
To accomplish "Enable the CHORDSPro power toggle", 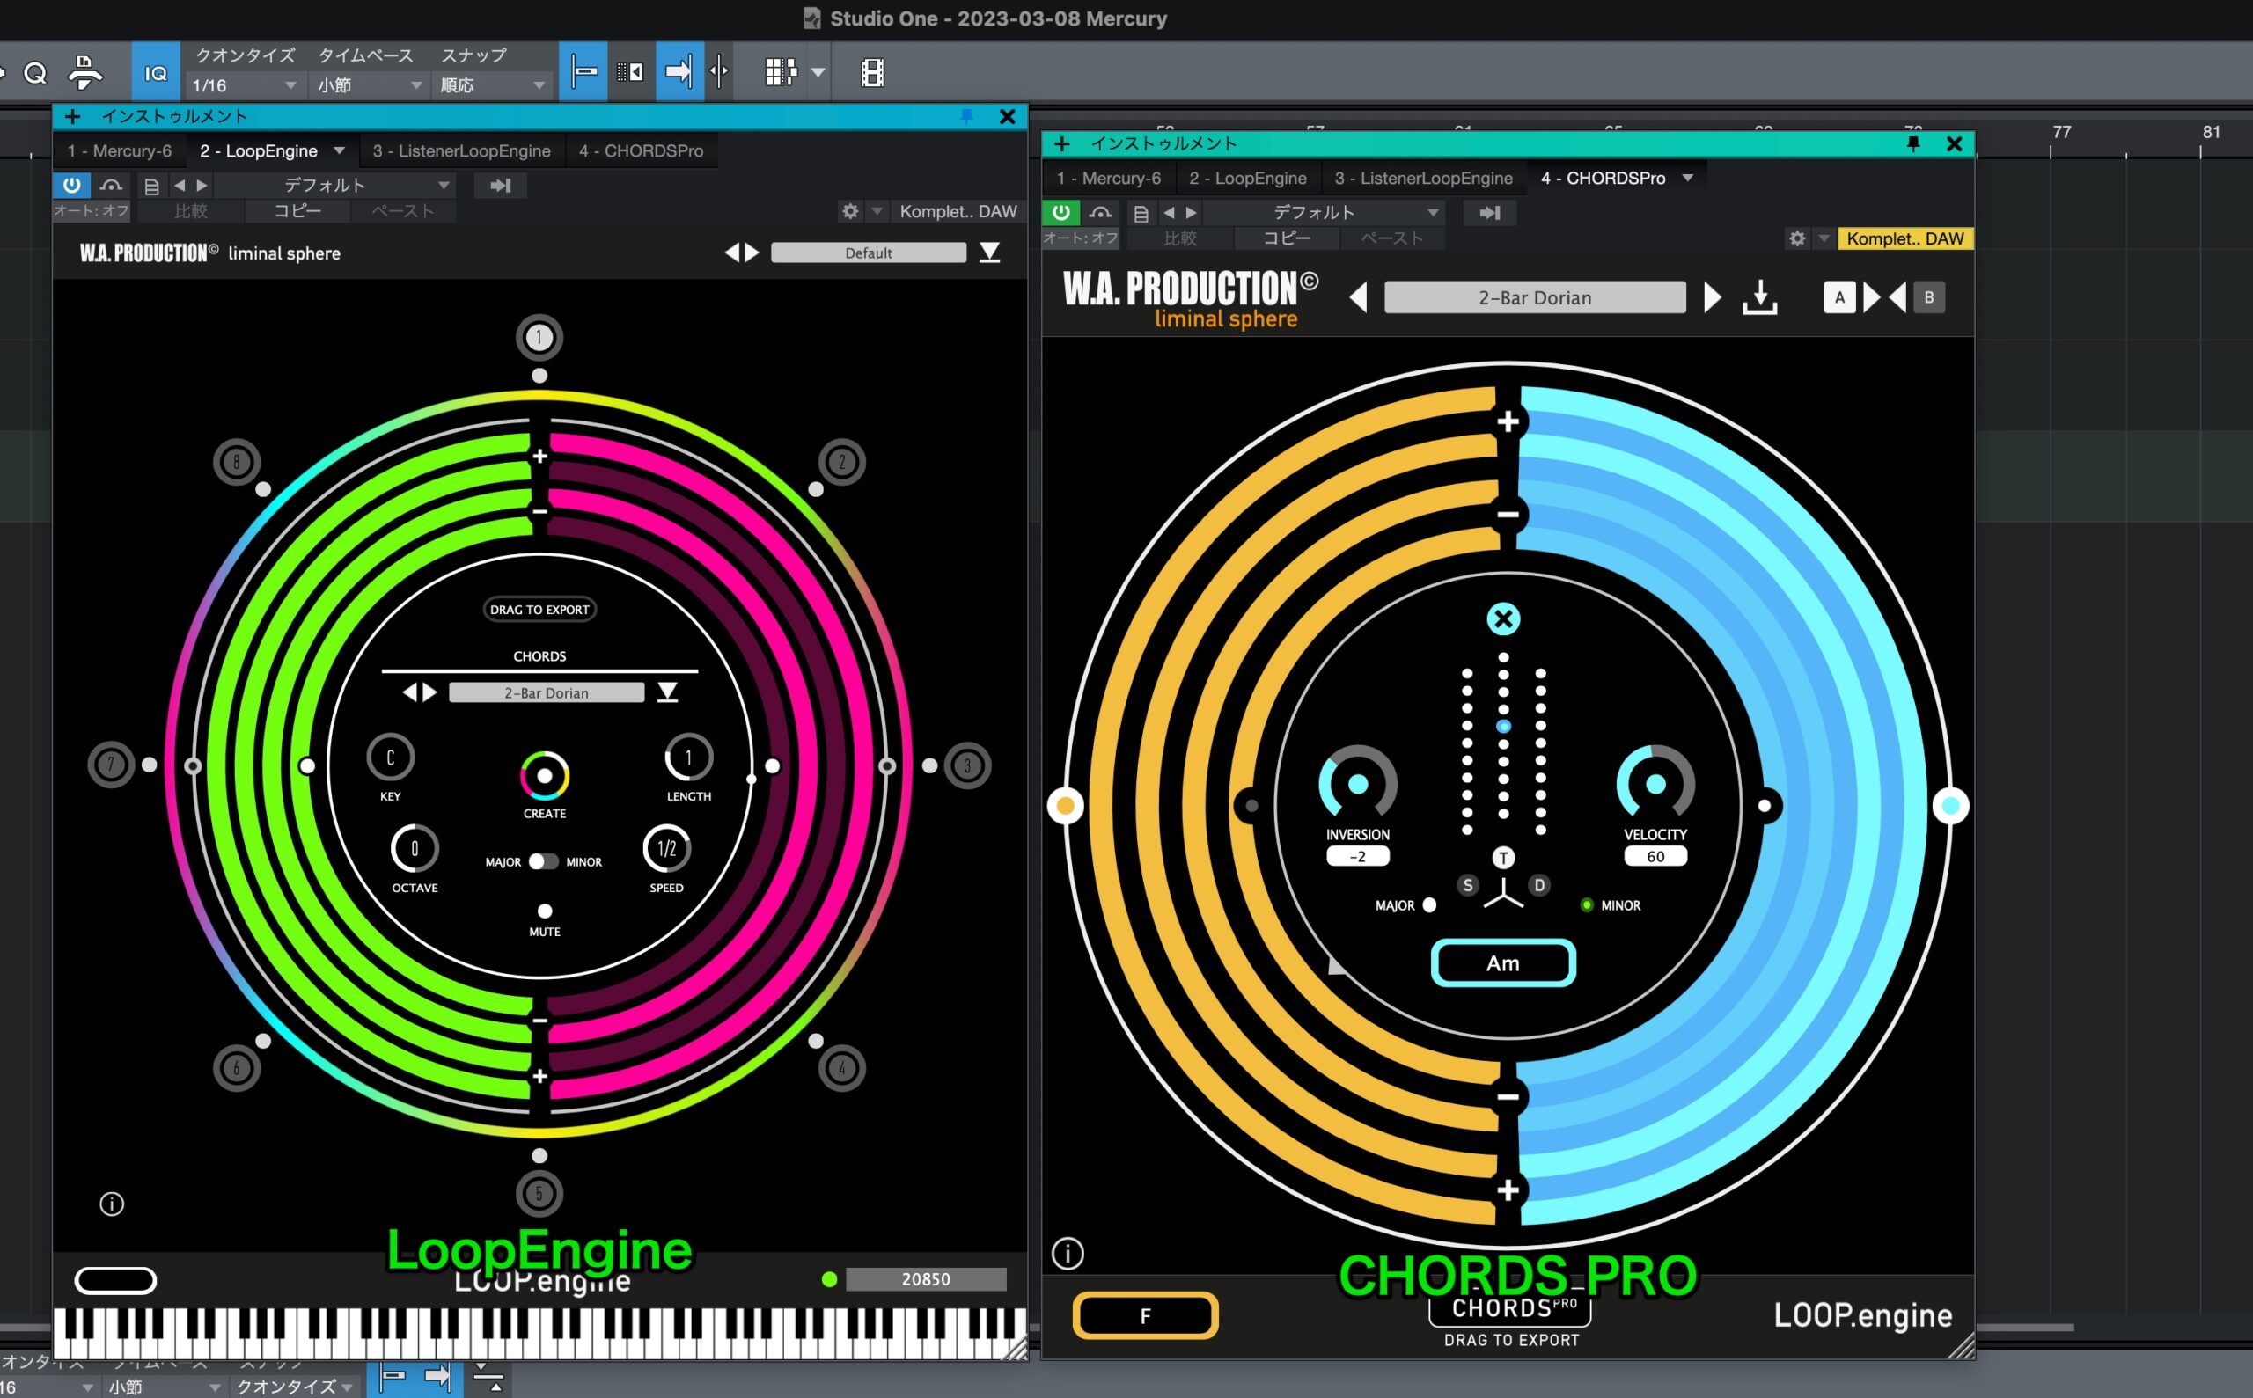I will (x=1060, y=212).
